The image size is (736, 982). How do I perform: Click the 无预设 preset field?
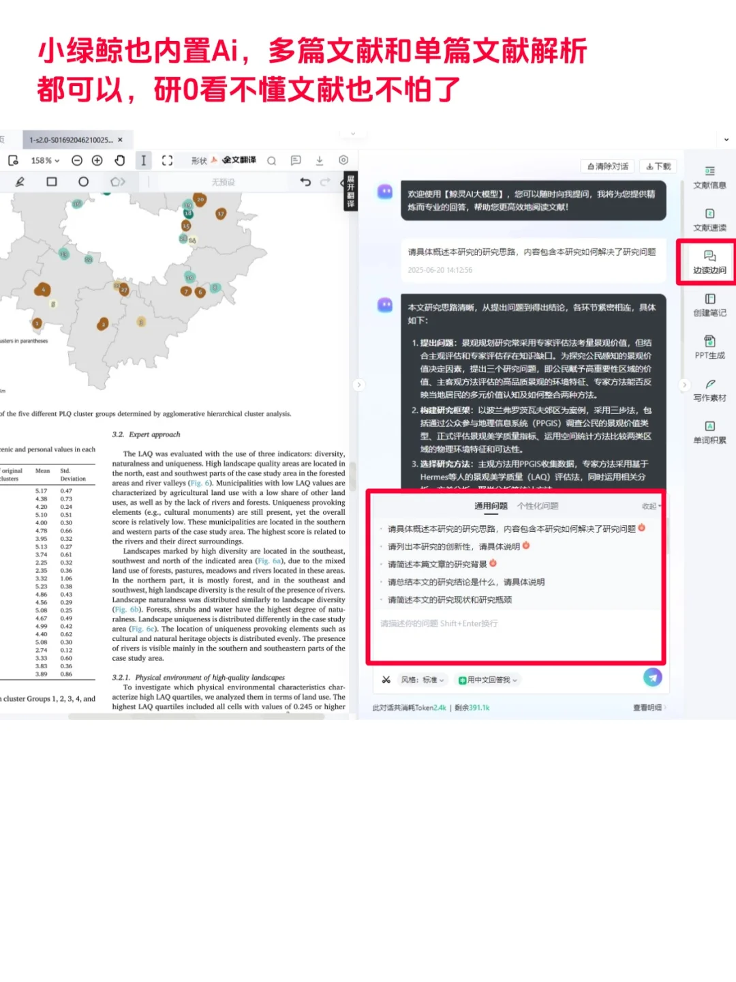click(223, 183)
